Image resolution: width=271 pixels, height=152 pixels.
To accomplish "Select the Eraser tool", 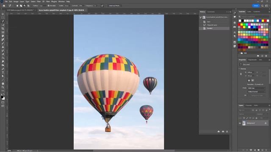I will 3,54.
